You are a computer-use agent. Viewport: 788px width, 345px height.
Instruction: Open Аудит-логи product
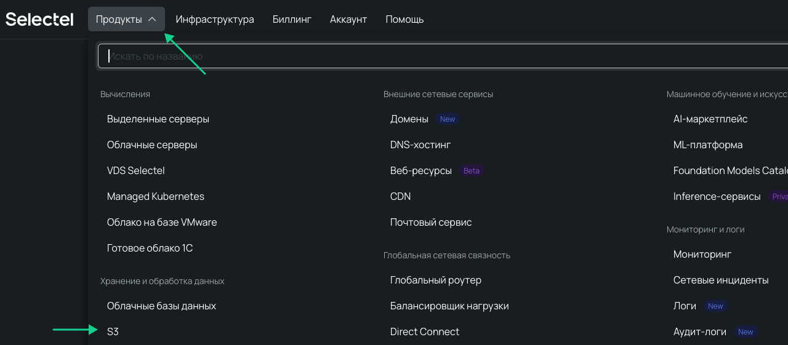[700, 331]
